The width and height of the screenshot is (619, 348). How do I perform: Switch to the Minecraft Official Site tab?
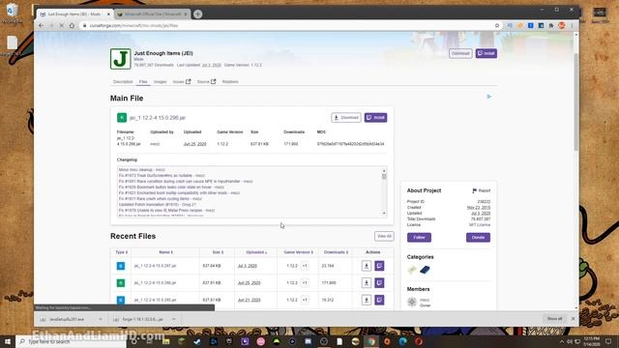152,14
